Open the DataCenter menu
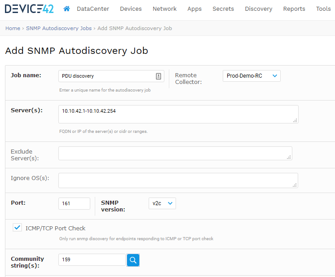Screen dimensions: 335x277 coord(93,9)
